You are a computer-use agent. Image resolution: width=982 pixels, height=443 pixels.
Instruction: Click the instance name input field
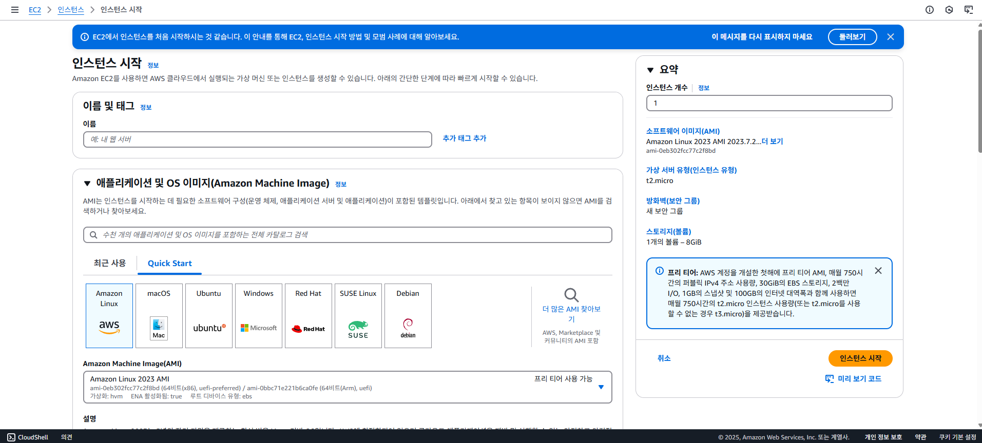(x=258, y=139)
